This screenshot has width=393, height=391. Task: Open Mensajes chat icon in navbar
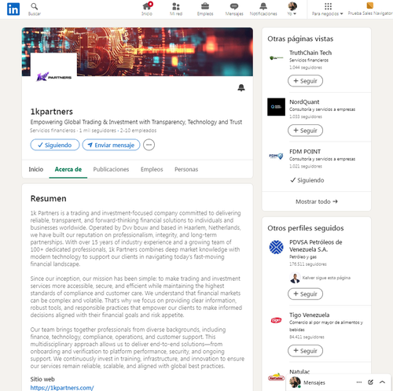[234, 9]
